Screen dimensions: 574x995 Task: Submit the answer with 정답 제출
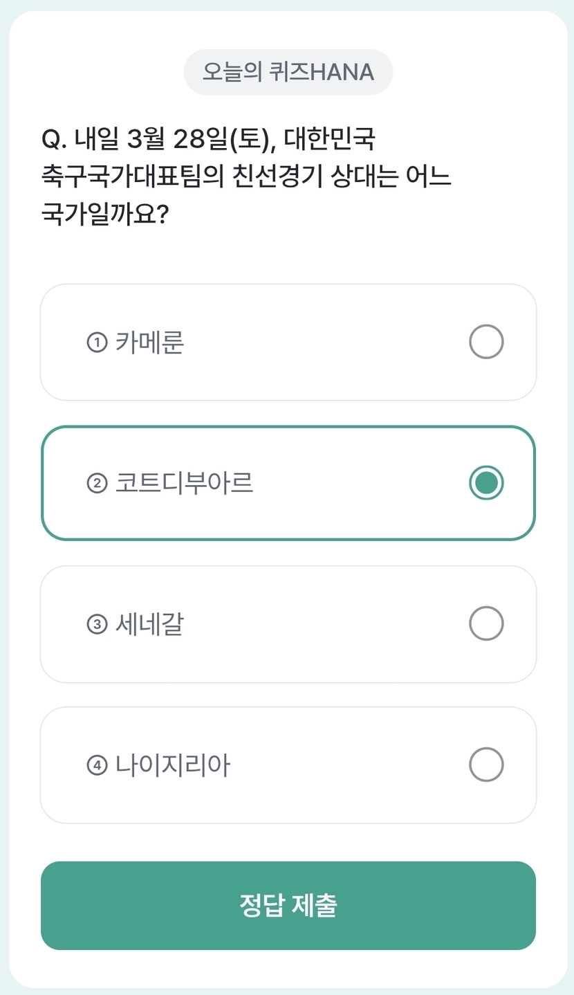pos(288,905)
